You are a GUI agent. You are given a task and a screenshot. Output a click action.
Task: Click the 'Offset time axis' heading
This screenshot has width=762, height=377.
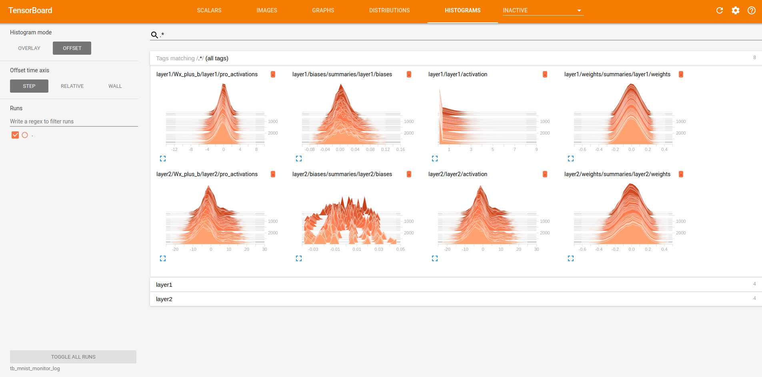[30, 70]
